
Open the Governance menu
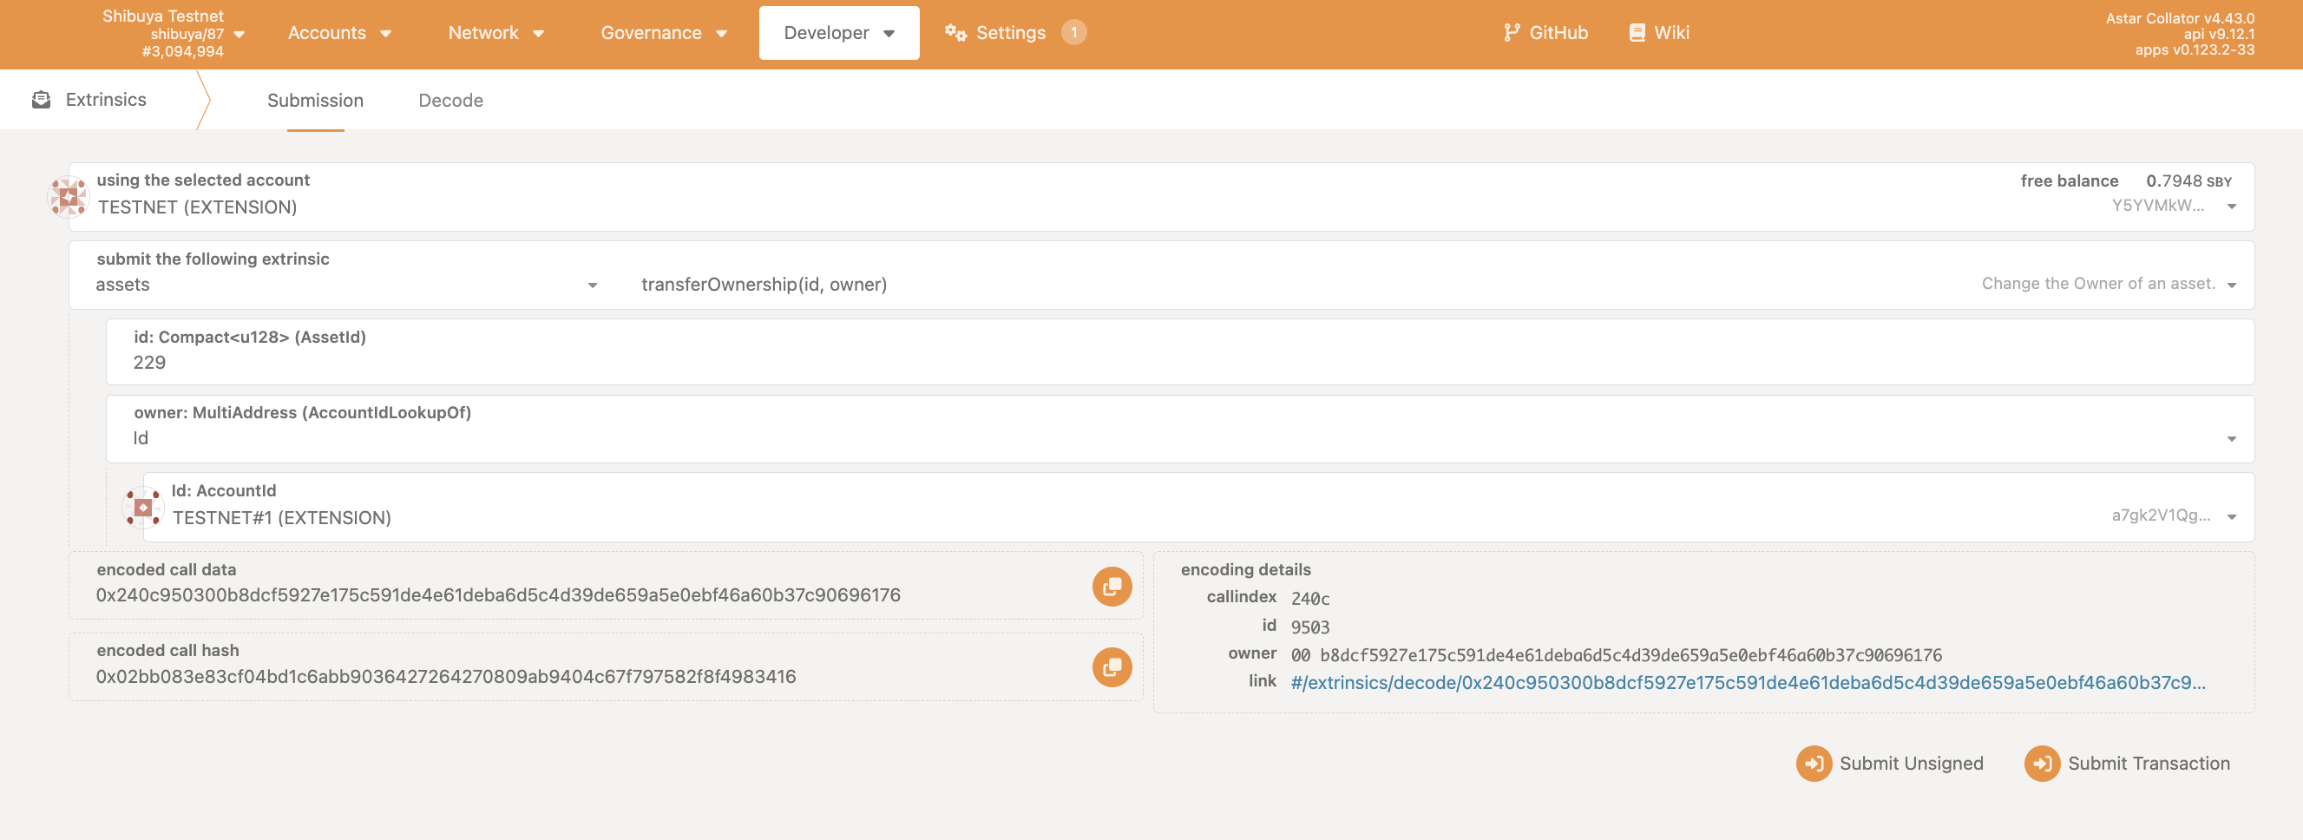pos(663,33)
